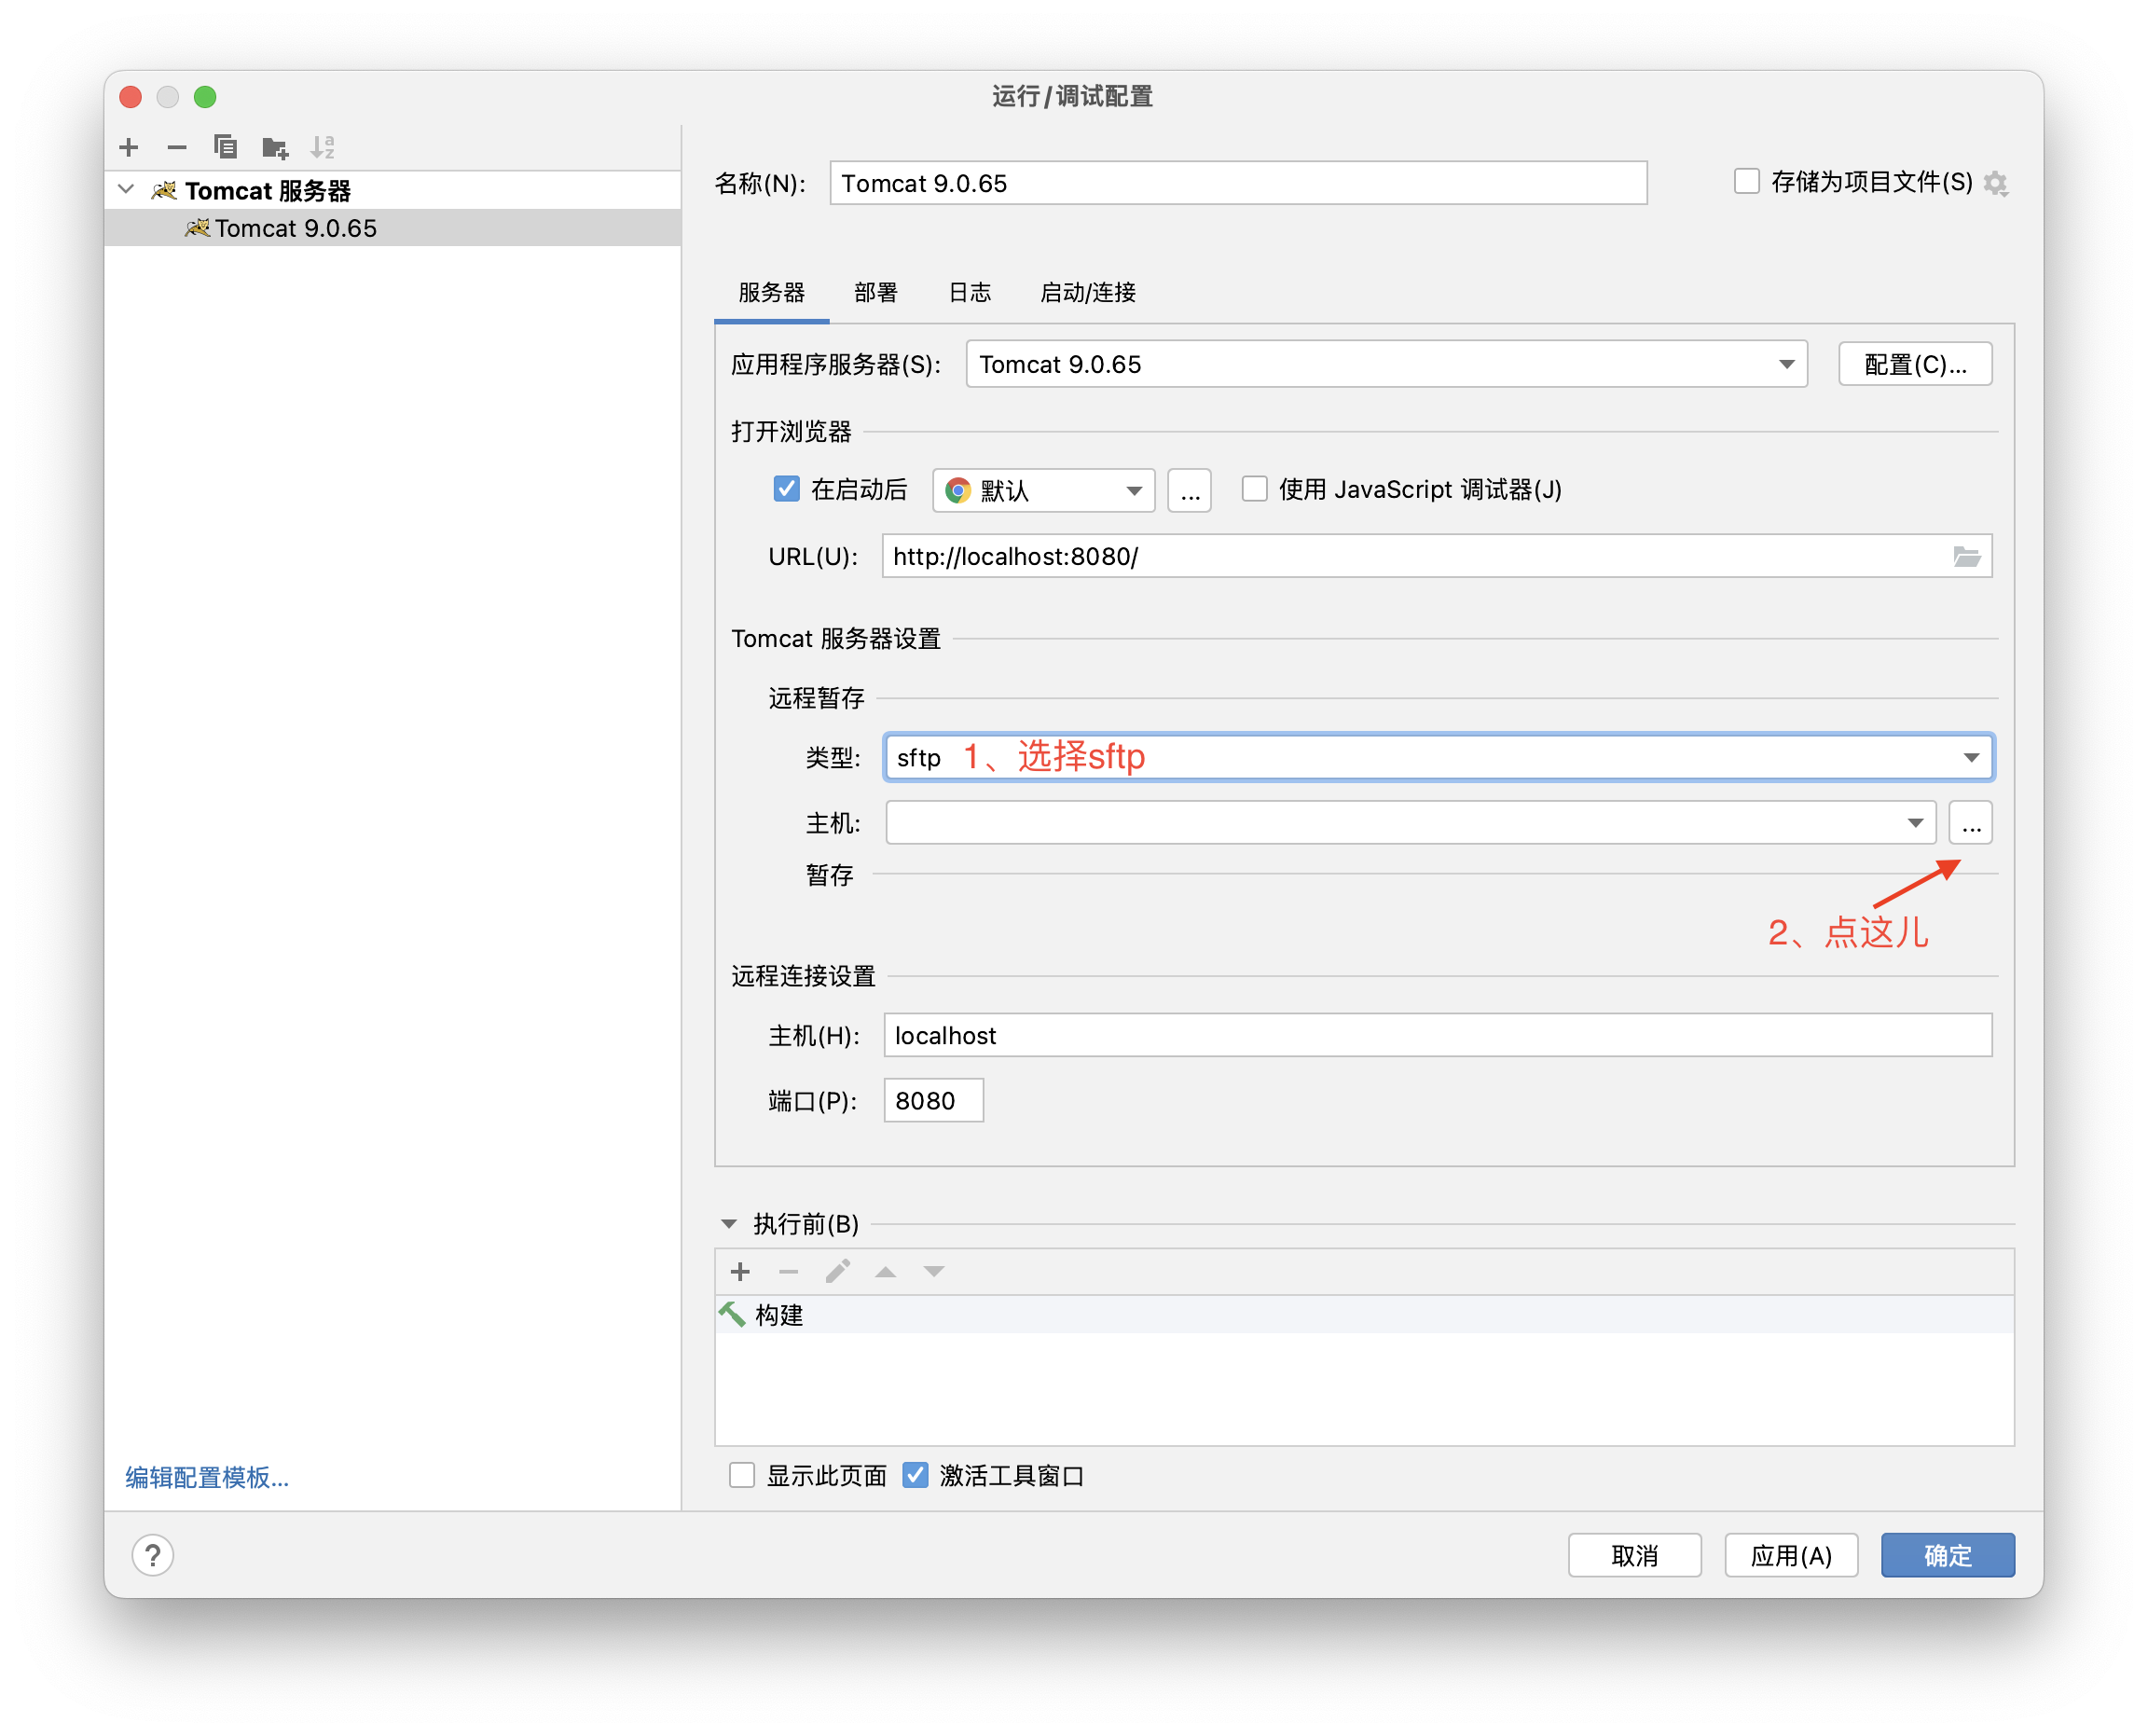Add a new run configuration
This screenshot has height=1736, width=2148.
tap(129, 148)
